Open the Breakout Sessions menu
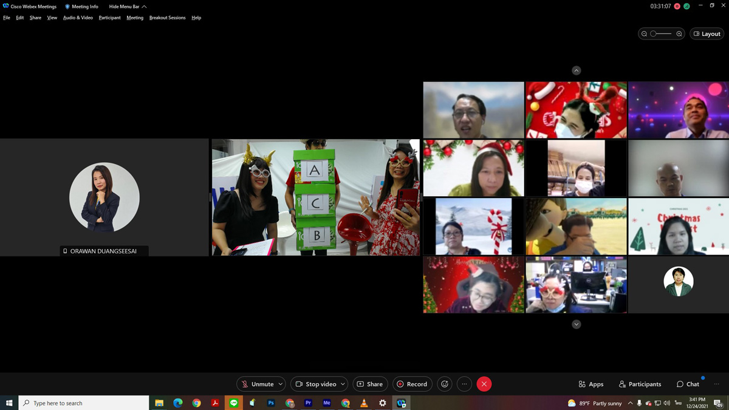The height and width of the screenshot is (410, 729). (167, 18)
